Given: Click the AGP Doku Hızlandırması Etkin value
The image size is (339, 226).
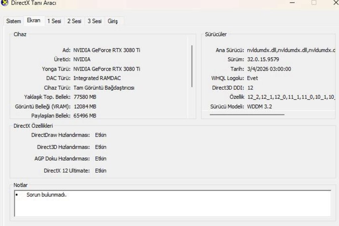Looking at the screenshot, I should (x=101, y=158).
